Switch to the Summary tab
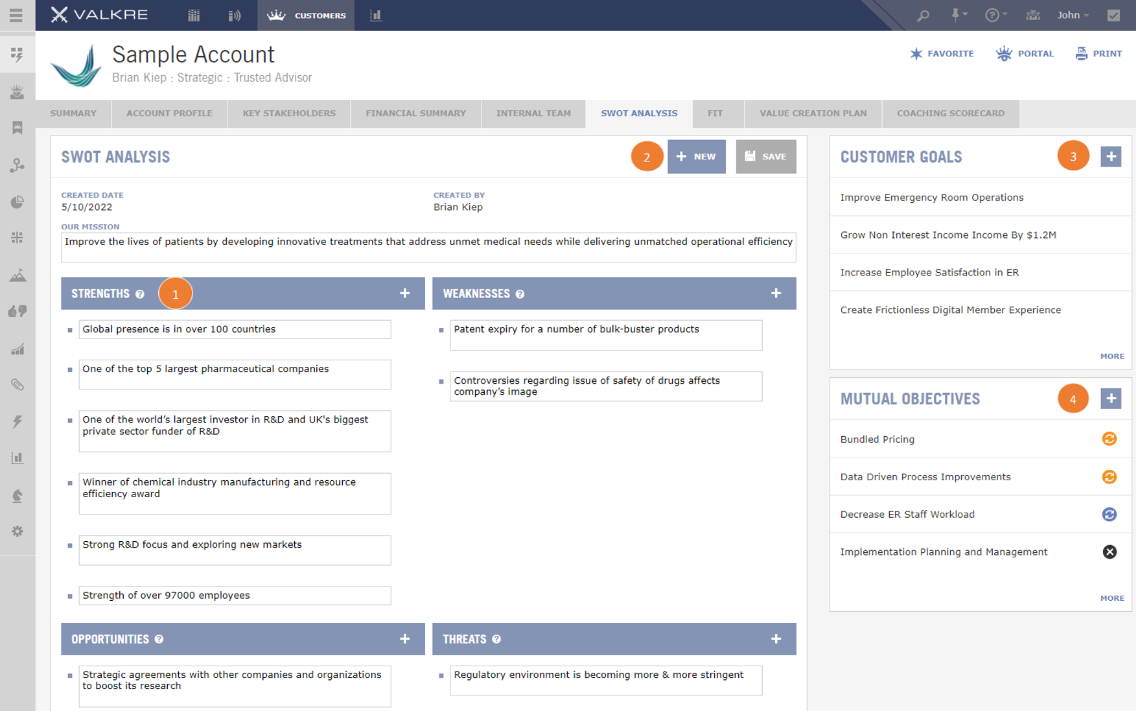 point(73,113)
